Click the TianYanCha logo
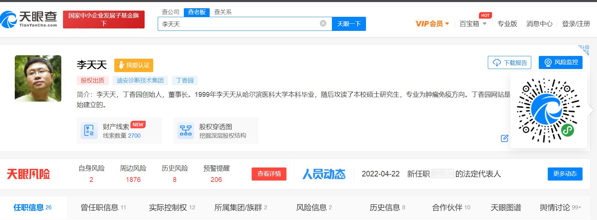 [x=29, y=19]
